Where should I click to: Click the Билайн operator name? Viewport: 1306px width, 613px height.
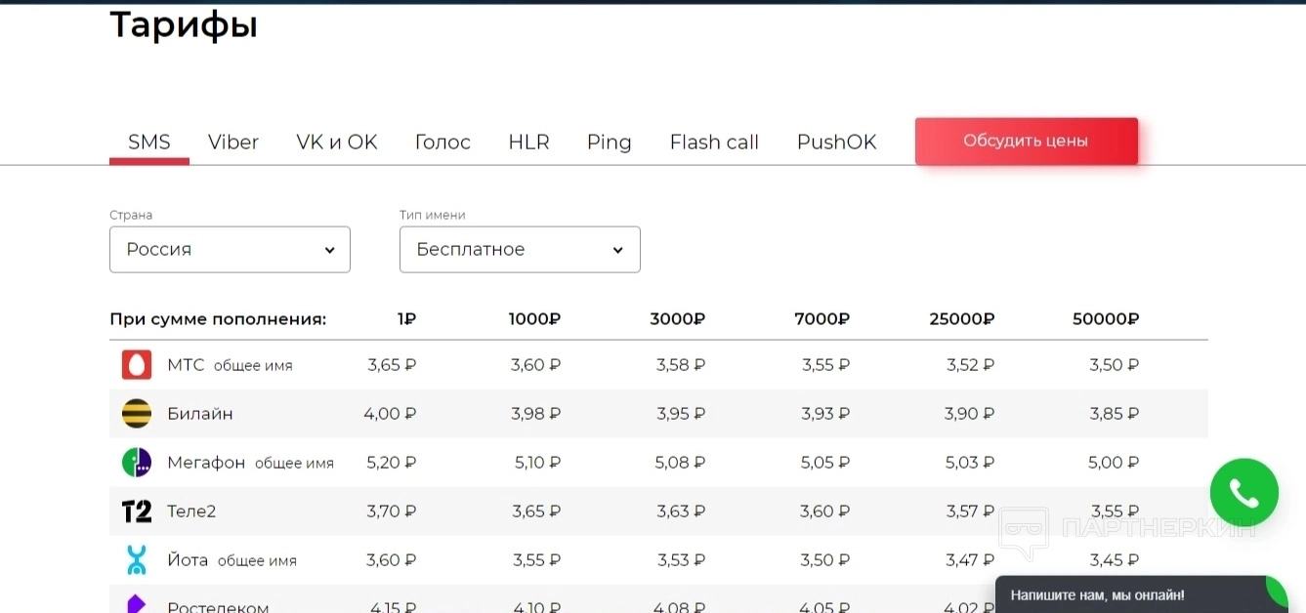(200, 414)
